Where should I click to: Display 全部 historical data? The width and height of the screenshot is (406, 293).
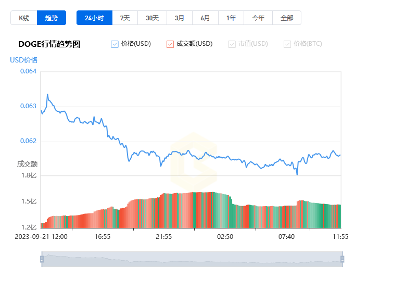click(x=287, y=18)
